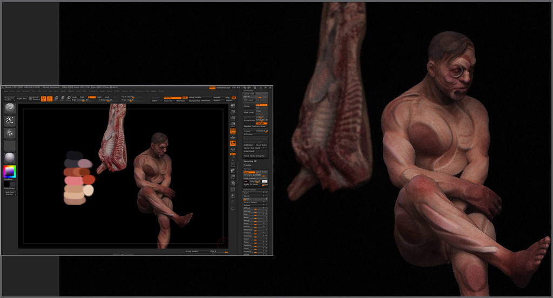The height and width of the screenshot is (298, 553).
Task: Select the Move transform icon
Action: 56,99
